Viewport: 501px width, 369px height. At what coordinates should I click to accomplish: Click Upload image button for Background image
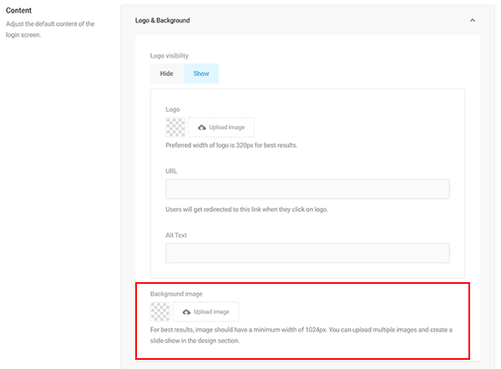click(205, 312)
